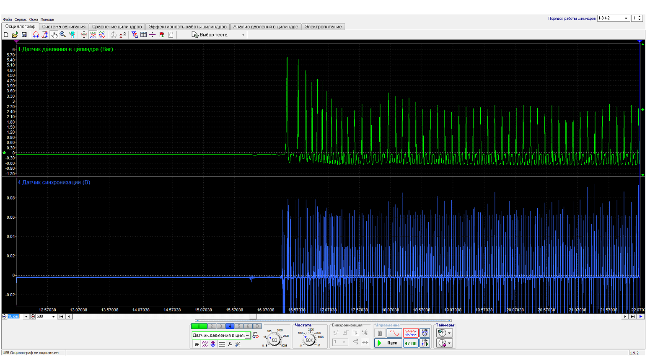Toggle channel 2 button

tap(212, 326)
